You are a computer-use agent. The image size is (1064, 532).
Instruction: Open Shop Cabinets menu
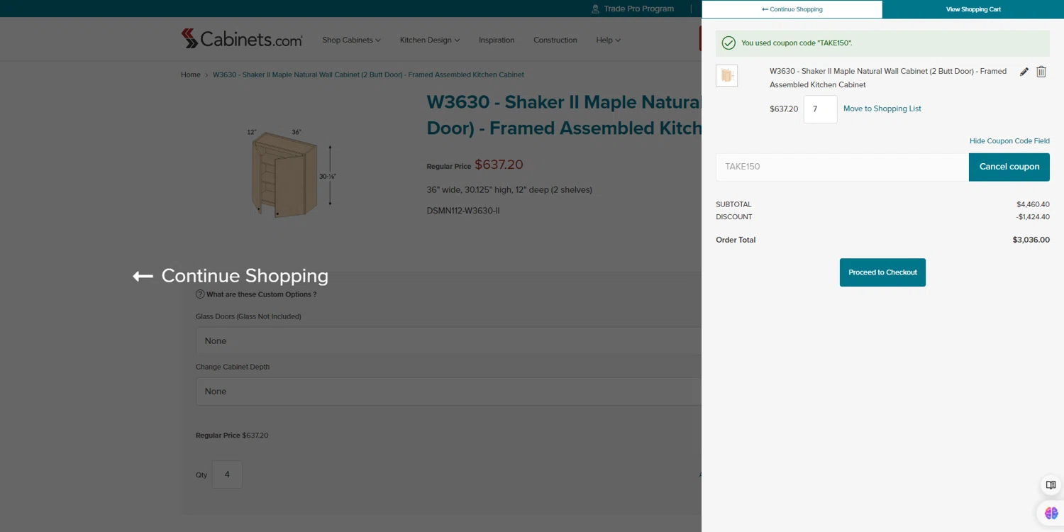[x=351, y=40]
